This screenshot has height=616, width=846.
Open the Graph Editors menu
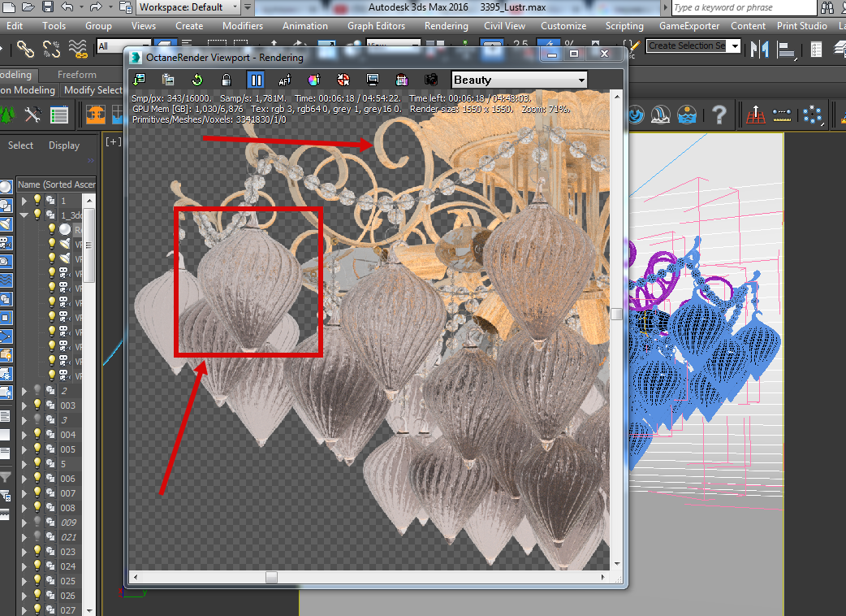click(376, 26)
